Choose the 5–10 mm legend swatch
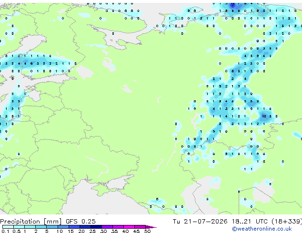Image resolution: width=302 pixels, height=233 pixels. (52, 227)
